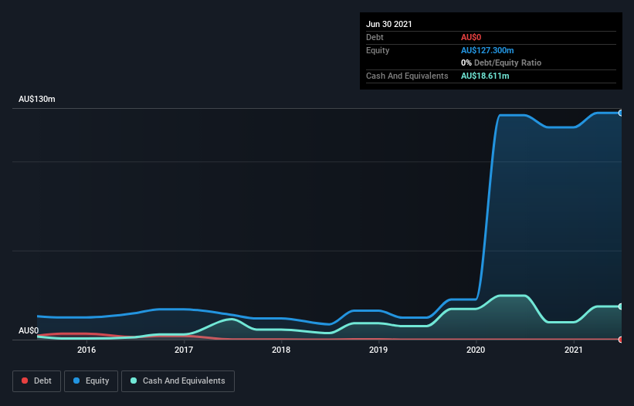Toggle the Cash And Equivalents legend button

pos(178,381)
